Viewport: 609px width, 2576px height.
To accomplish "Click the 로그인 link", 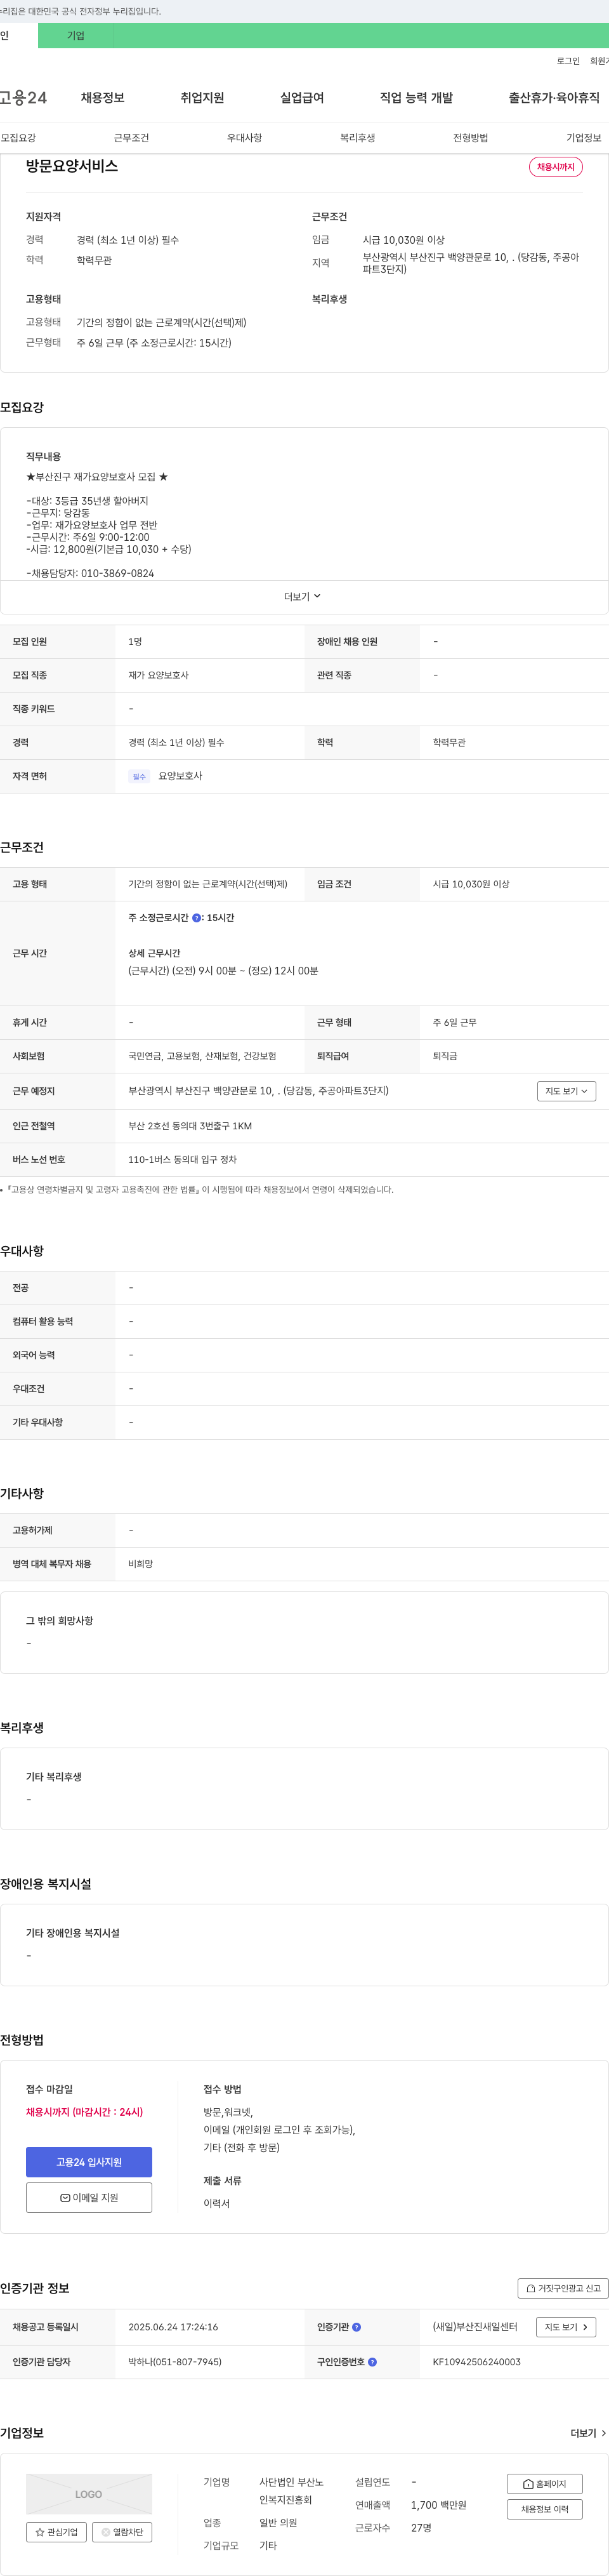I will [x=568, y=61].
